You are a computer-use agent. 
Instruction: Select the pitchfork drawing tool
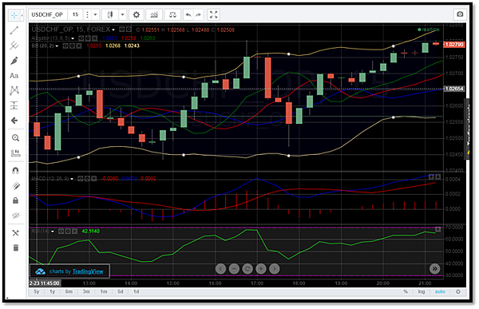coord(14,46)
